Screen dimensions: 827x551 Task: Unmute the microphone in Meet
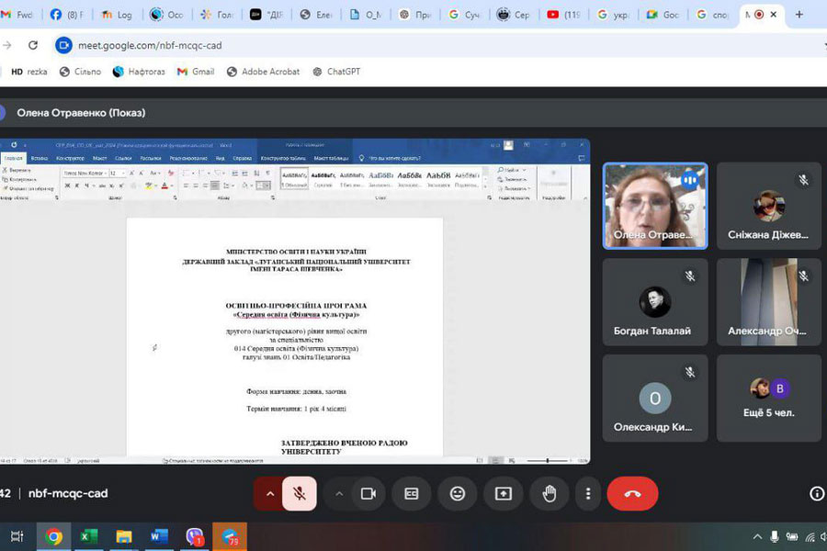(x=300, y=493)
